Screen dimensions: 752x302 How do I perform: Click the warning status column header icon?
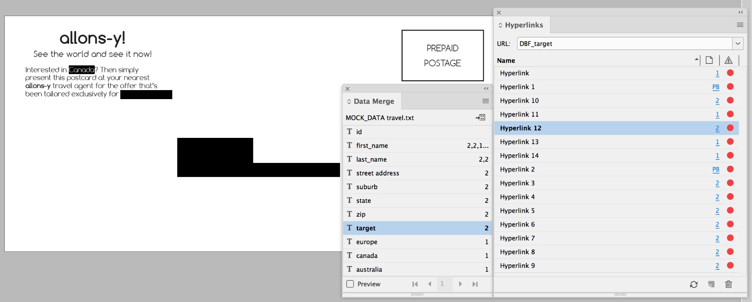click(x=728, y=60)
